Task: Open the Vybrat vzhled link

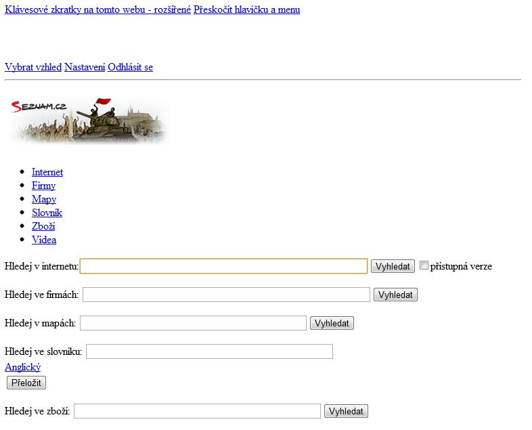Action: (x=33, y=67)
